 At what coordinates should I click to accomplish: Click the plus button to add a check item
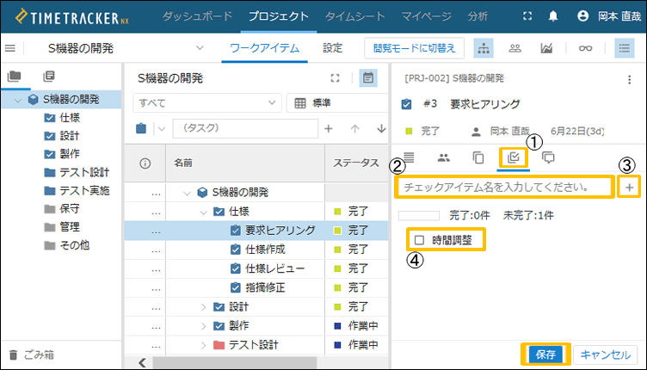click(629, 188)
